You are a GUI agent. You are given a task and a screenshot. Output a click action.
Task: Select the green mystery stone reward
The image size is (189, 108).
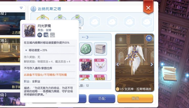(x=86, y=49)
